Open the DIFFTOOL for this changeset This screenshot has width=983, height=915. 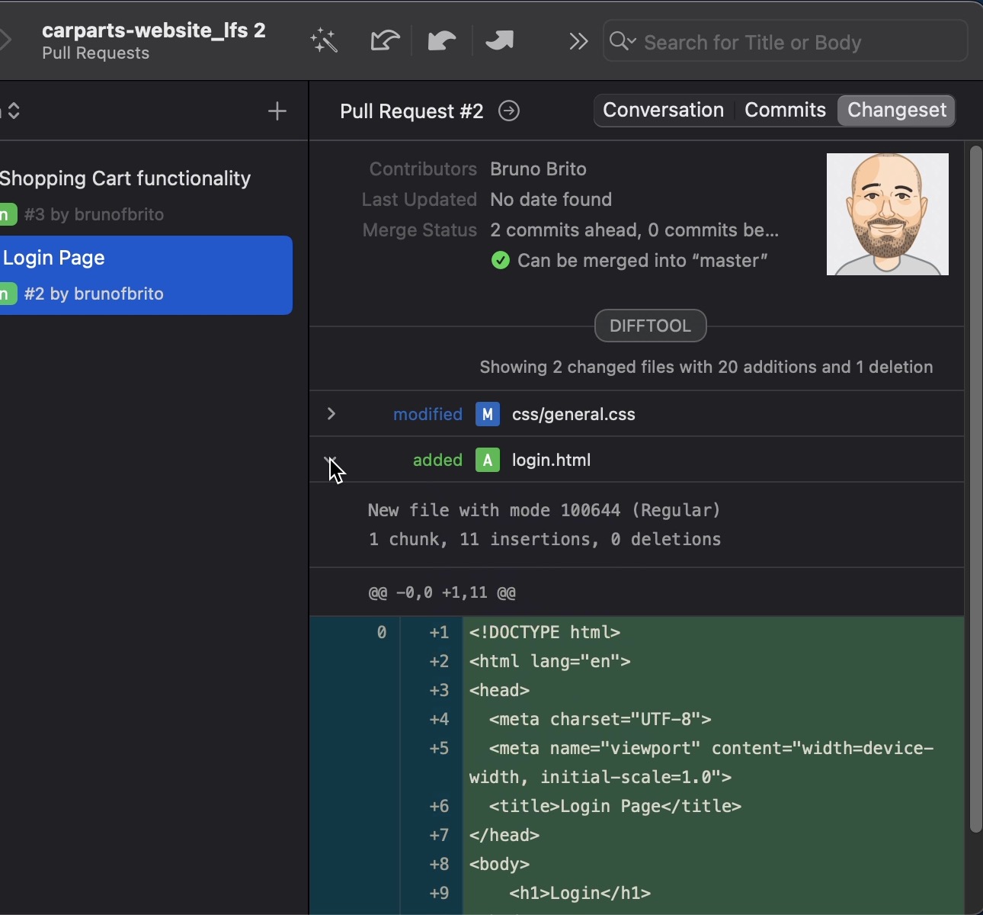651,326
